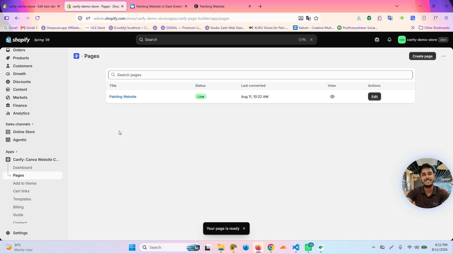Open the browser hamburger menu
Screen dimensions: 453x254
(446, 18)
